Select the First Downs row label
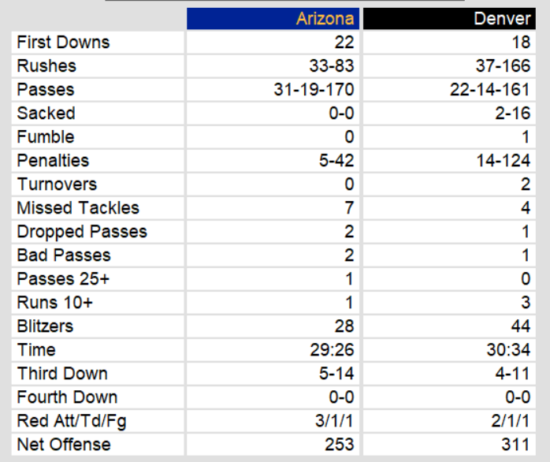This screenshot has width=550, height=462. [x=63, y=42]
